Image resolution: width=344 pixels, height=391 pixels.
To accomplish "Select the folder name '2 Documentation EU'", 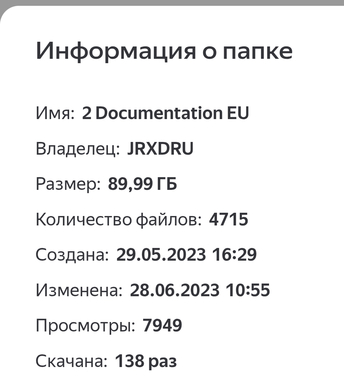I will 165,113.
